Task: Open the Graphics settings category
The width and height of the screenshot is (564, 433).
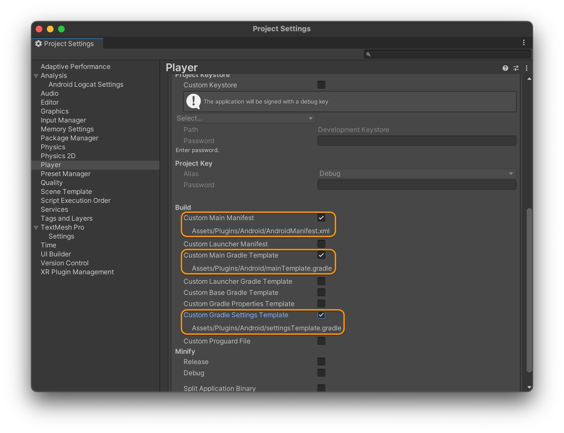Action: [55, 111]
